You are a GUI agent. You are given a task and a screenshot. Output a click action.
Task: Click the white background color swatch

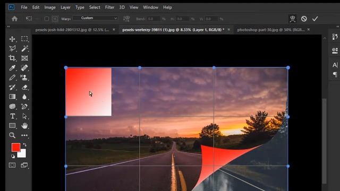click(23, 154)
